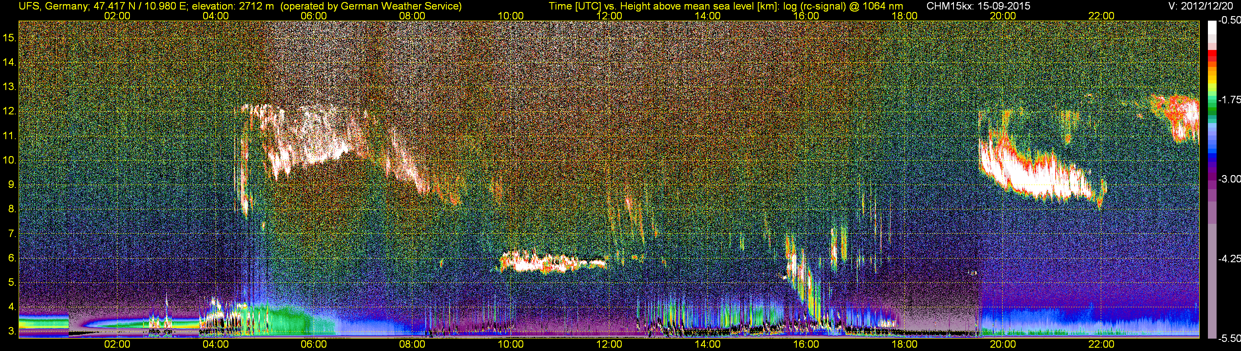Click the '10:00' label on the bottom time axis
The height and width of the screenshot is (351, 1241).
pos(510,344)
